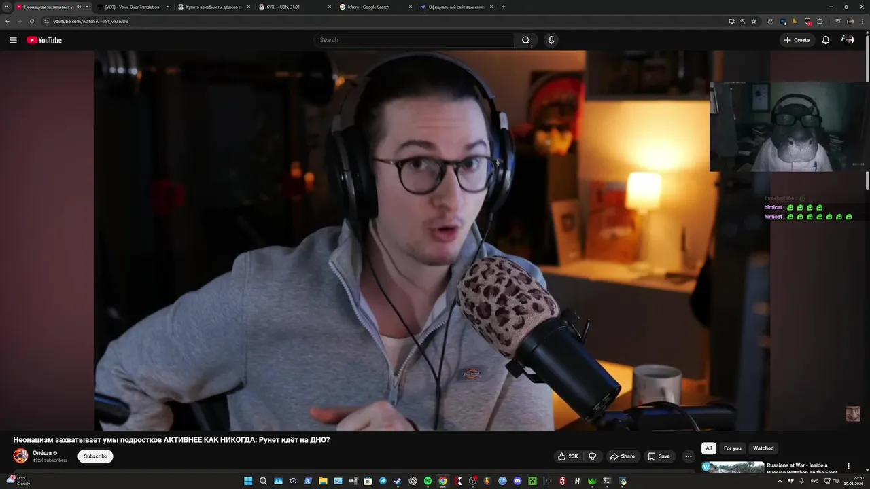Click install app icon in address bar

click(732, 21)
